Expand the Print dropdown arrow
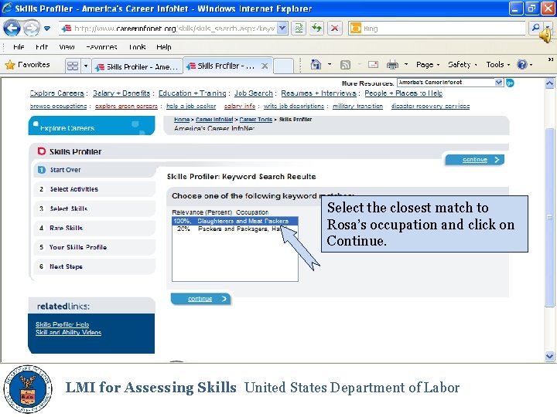Image resolution: width=557 pixels, height=417 pixels. pos(406,65)
